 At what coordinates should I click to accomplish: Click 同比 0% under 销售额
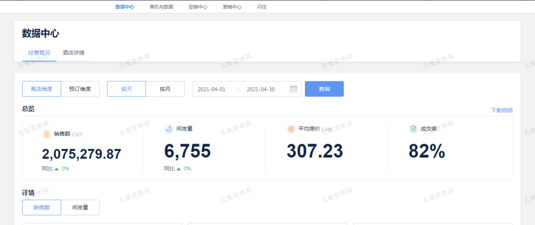(55, 168)
